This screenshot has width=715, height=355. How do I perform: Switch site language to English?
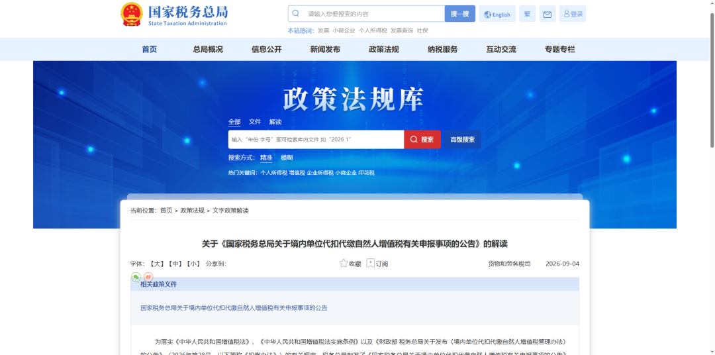tap(497, 14)
